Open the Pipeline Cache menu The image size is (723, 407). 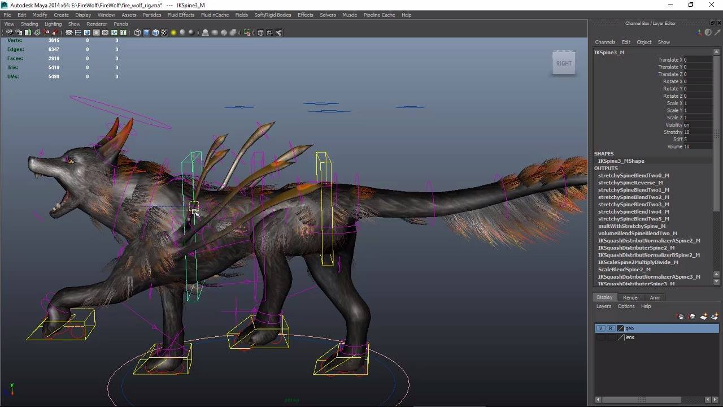(x=379, y=15)
